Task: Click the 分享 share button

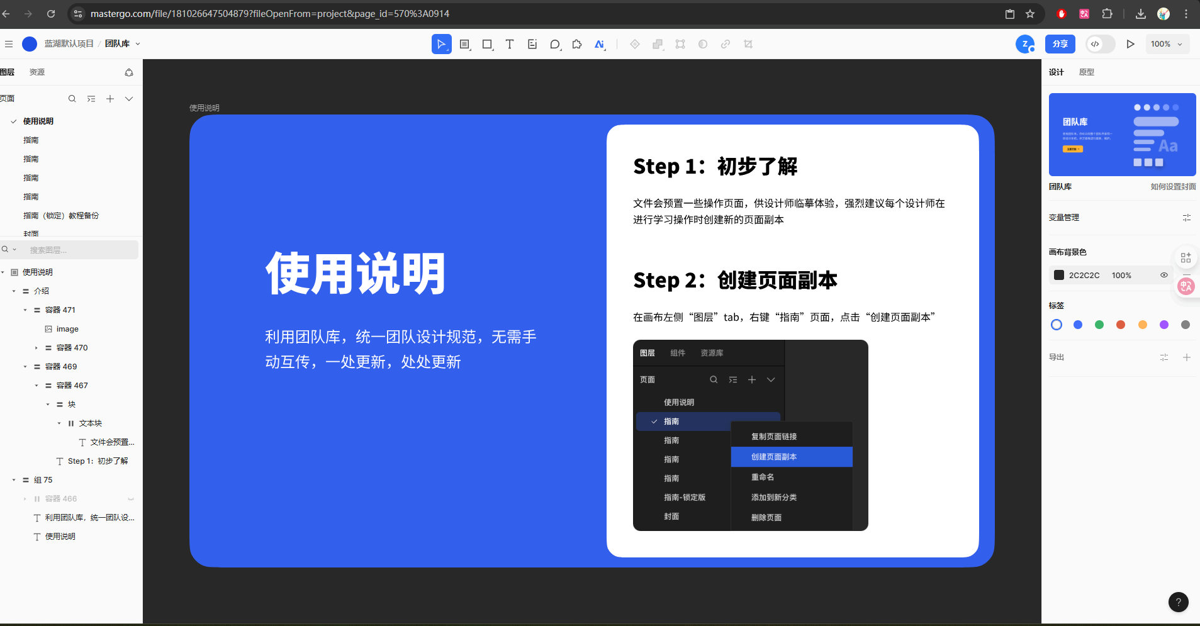Action: pos(1060,44)
